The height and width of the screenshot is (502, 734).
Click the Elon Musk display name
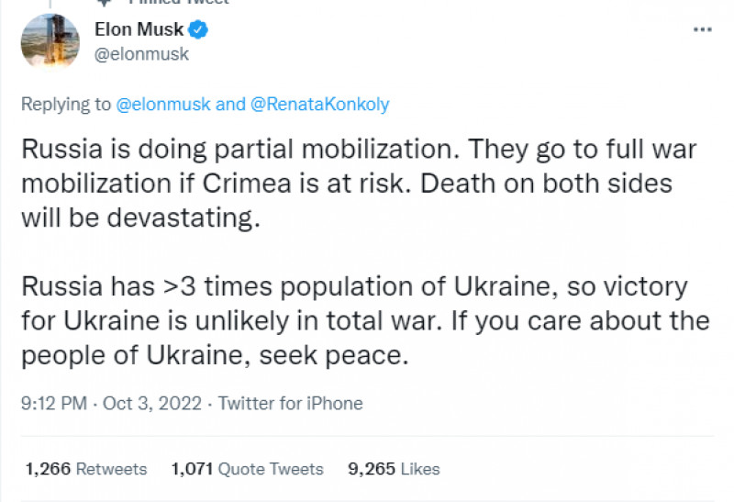click(139, 29)
